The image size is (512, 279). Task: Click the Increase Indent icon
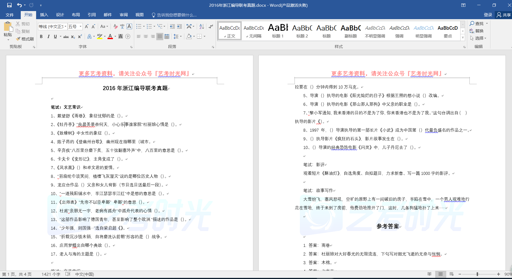179,26
